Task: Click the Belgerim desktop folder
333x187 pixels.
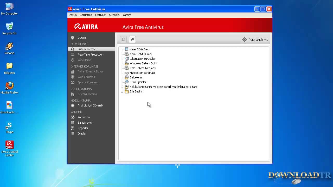Action: point(9,68)
